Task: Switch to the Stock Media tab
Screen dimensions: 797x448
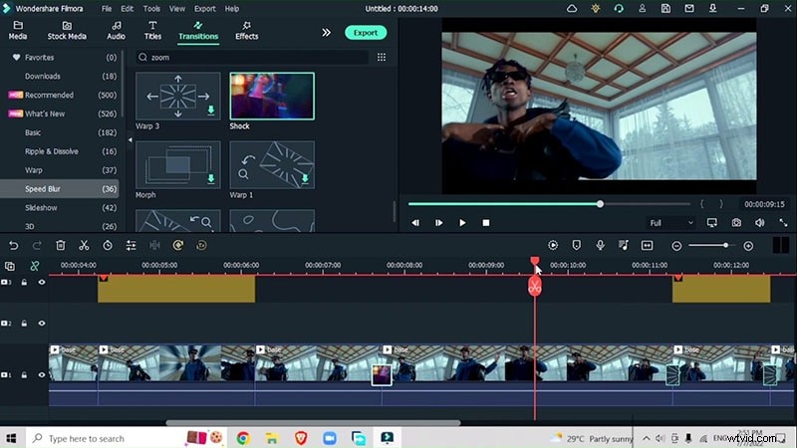Action: pyautogui.click(x=67, y=31)
